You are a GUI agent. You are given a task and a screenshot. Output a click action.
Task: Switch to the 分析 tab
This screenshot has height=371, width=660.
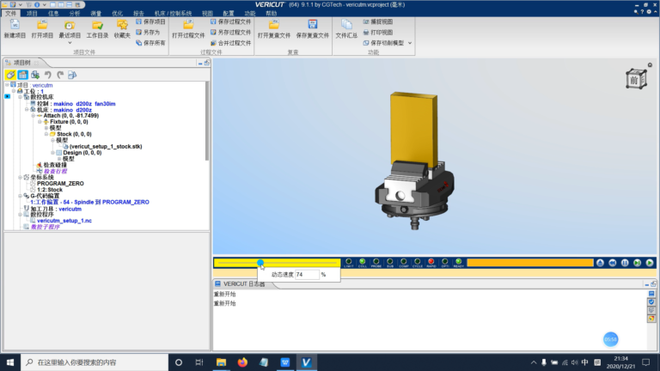click(75, 14)
